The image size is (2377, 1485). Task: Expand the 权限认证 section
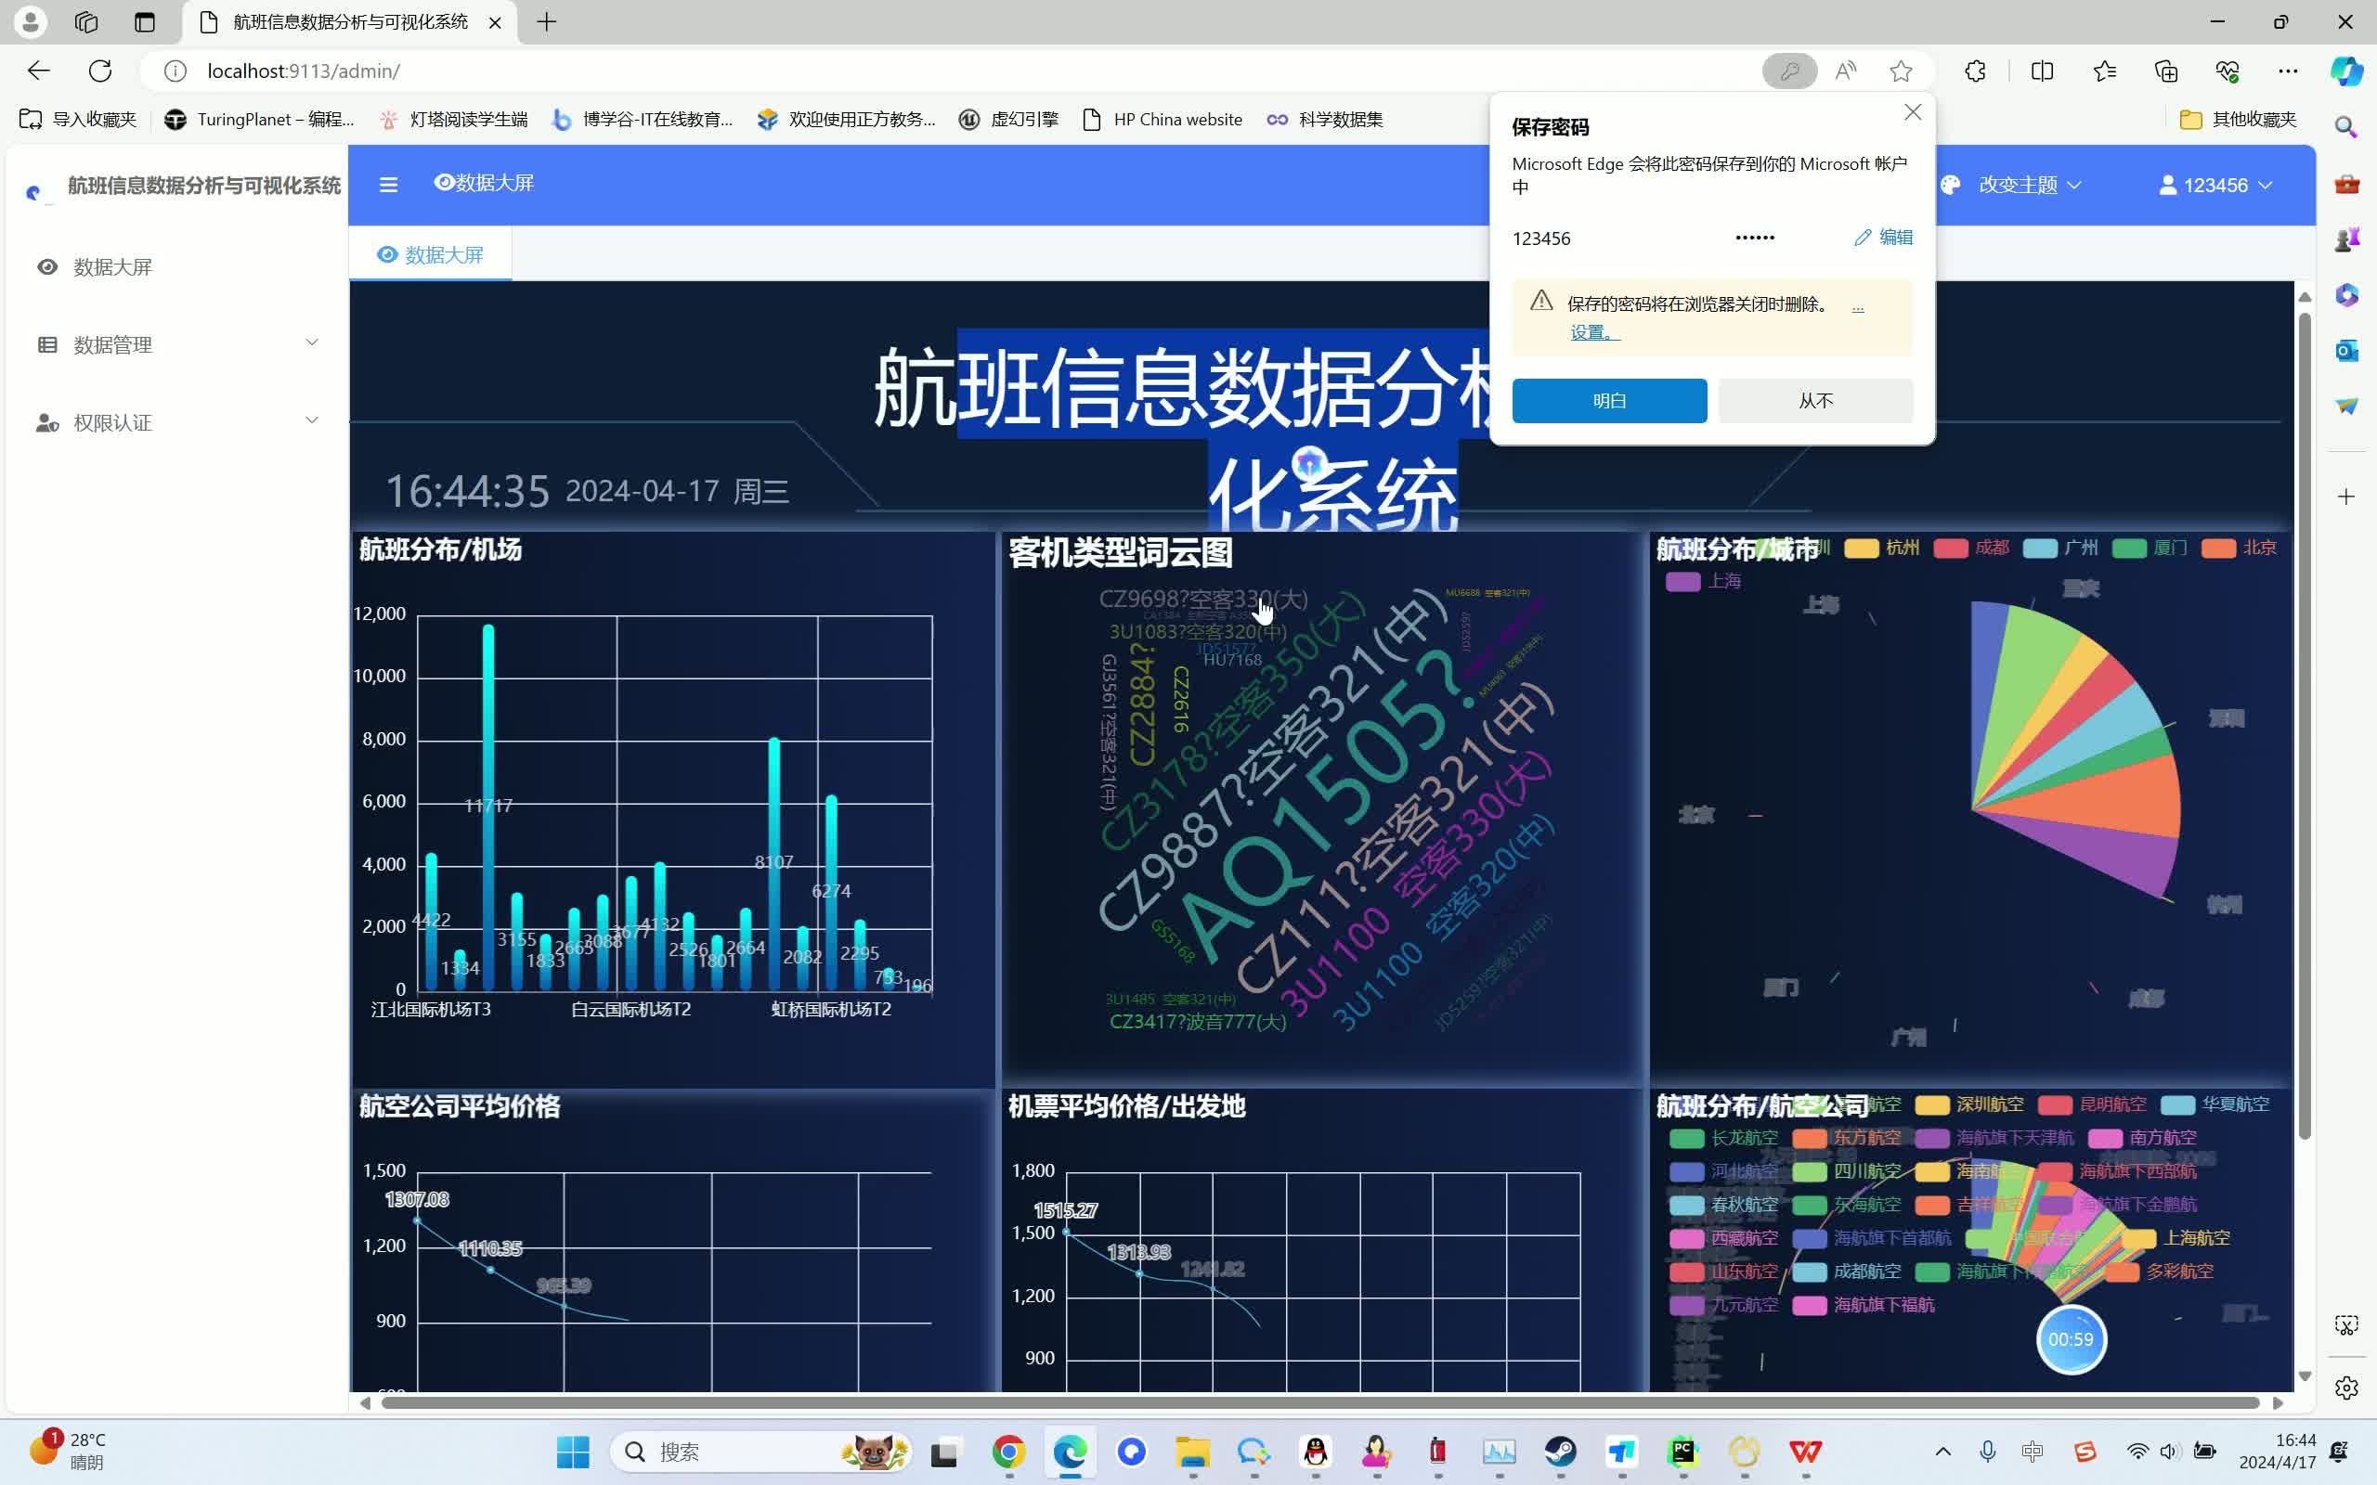coord(311,420)
